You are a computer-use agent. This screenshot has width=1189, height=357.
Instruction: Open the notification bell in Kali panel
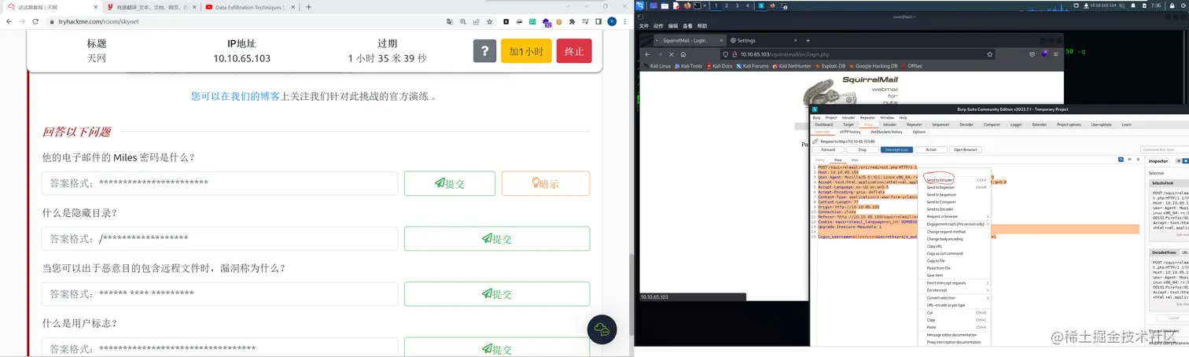[1133, 6]
